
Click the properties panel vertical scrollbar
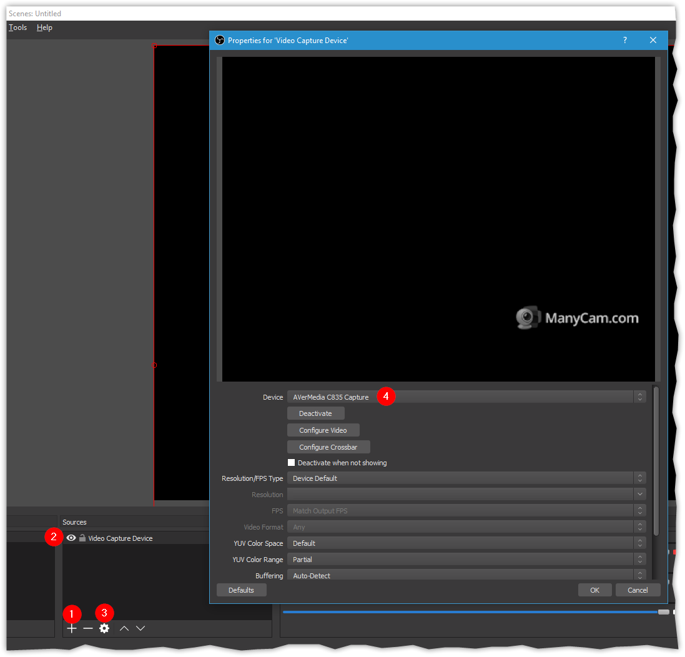point(656,461)
